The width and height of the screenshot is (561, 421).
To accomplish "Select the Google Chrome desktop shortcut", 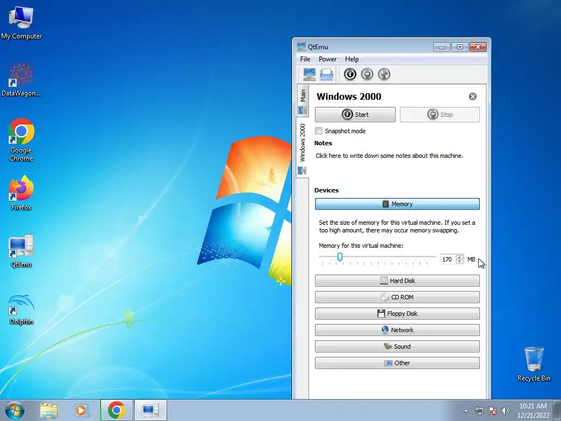I will (x=21, y=140).
